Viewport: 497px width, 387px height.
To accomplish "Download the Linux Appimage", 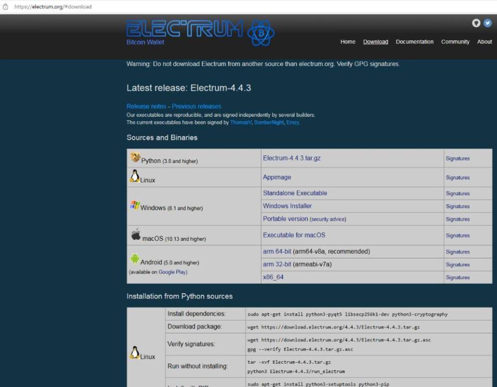I will (x=277, y=177).
